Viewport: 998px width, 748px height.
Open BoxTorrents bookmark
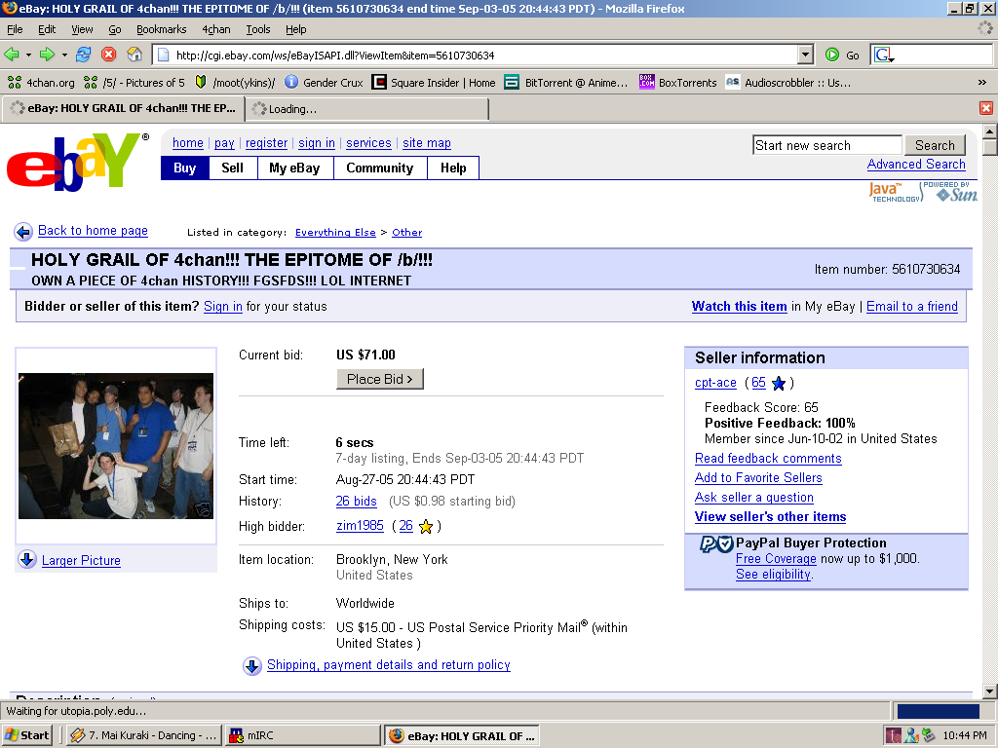(678, 83)
